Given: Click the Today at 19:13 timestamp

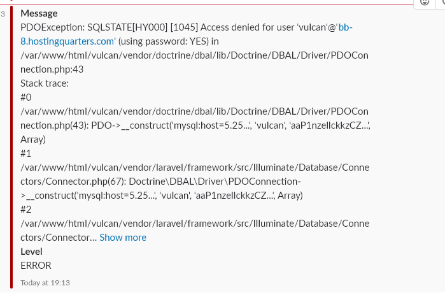Looking at the screenshot, I should coord(45,282).
